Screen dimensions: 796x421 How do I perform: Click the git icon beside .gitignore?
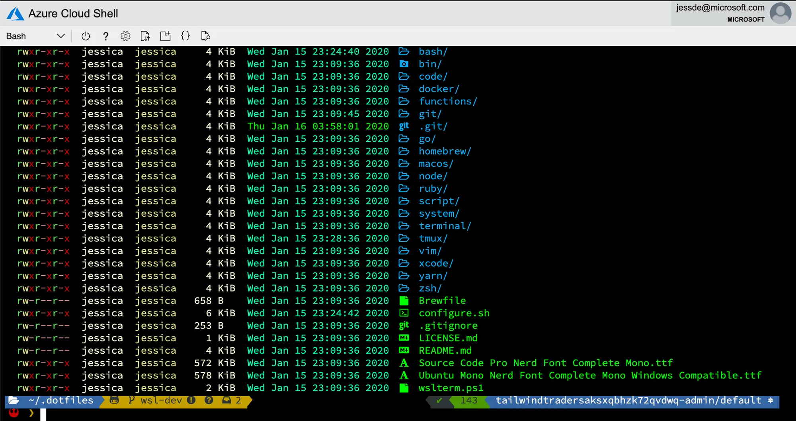click(x=404, y=325)
